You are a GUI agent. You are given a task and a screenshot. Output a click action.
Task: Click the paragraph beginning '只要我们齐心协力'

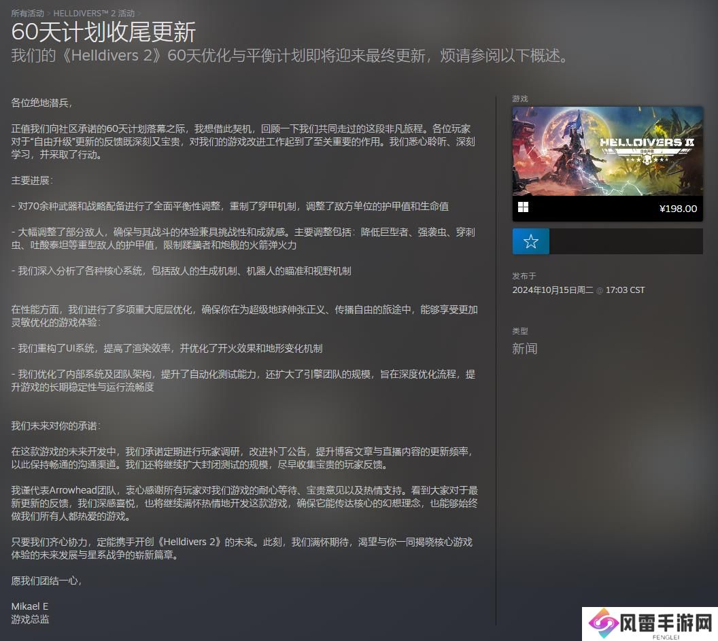coord(242,548)
